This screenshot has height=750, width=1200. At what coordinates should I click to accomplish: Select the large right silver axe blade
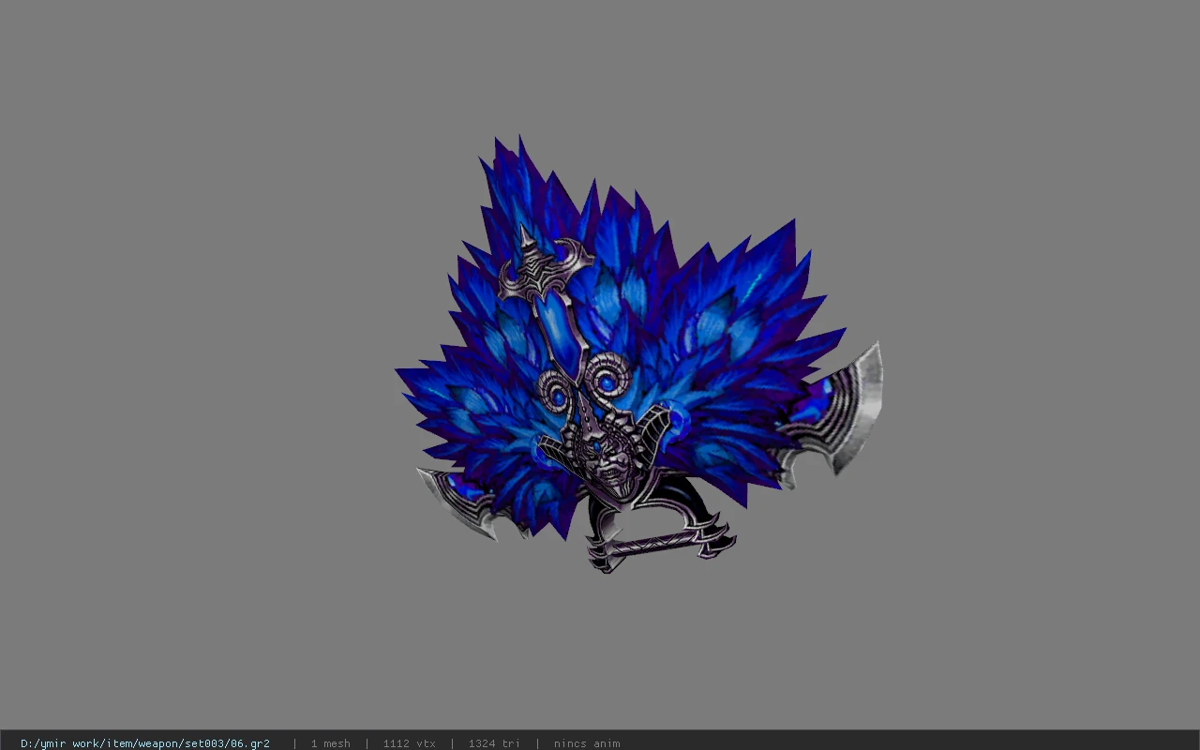pos(837,417)
